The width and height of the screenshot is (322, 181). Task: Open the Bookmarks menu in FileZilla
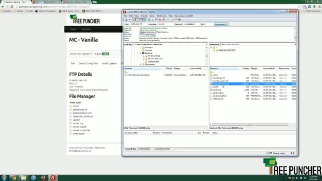[162, 16]
